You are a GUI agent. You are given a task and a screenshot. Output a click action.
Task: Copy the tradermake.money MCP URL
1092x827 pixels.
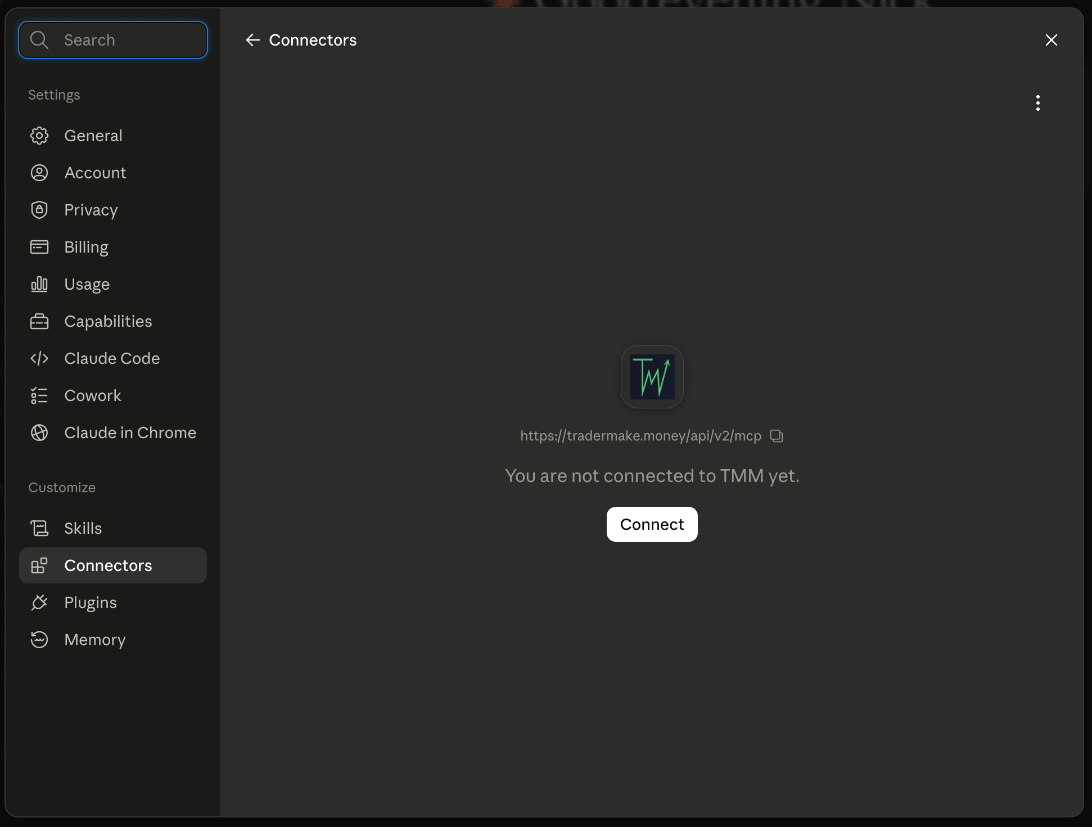(777, 436)
